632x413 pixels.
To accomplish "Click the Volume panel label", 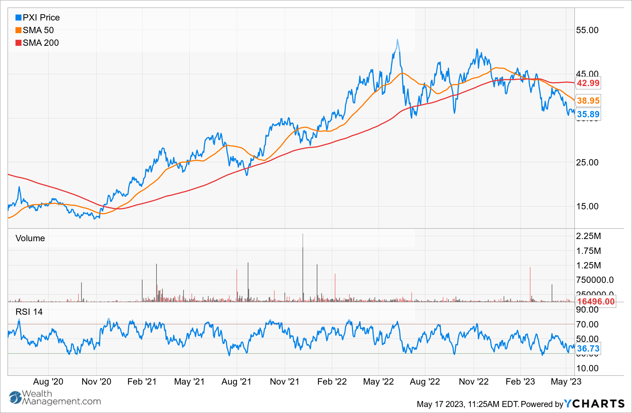I will click(x=30, y=238).
